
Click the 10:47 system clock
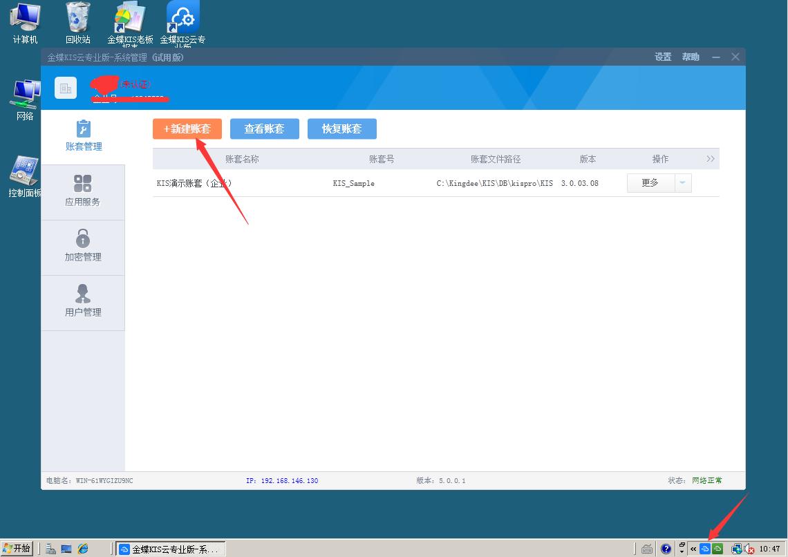point(769,549)
